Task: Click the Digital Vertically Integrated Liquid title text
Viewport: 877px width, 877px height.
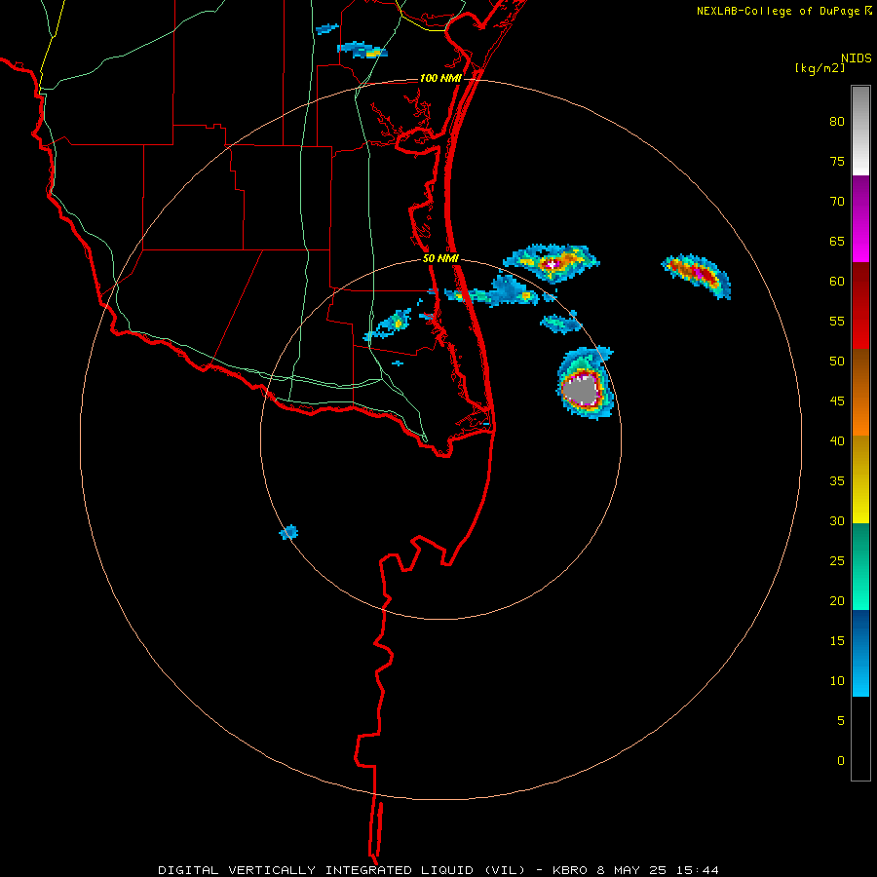Action: pos(341,870)
